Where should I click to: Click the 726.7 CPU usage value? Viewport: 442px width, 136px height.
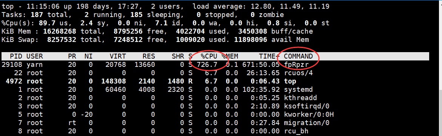tap(207, 64)
